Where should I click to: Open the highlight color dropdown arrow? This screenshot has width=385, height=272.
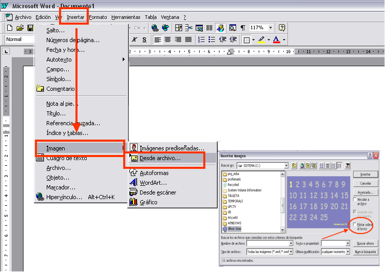pos(268,40)
